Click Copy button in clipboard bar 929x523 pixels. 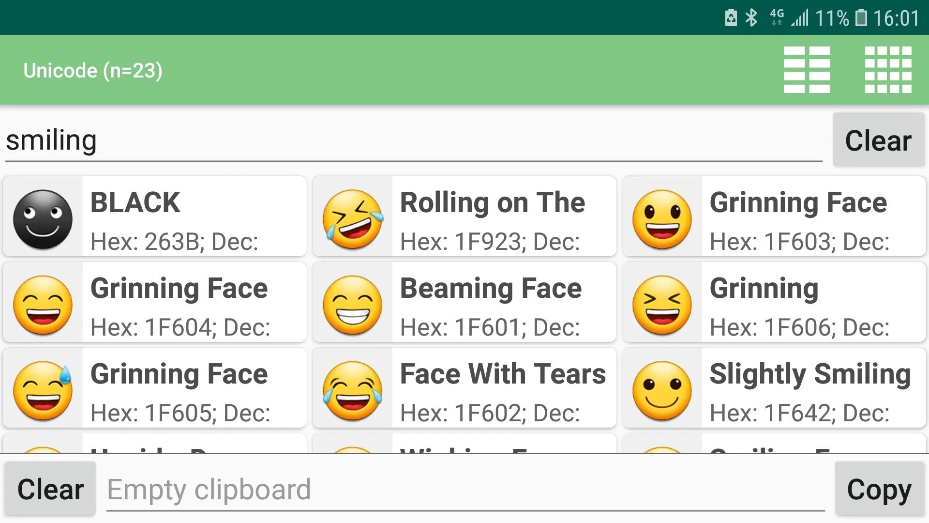pyautogui.click(x=880, y=489)
